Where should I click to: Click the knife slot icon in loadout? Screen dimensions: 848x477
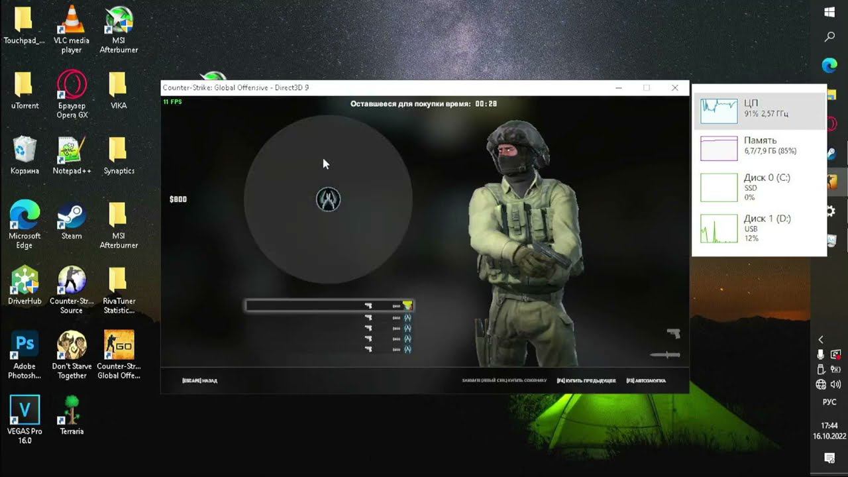click(x=665, y=355)
